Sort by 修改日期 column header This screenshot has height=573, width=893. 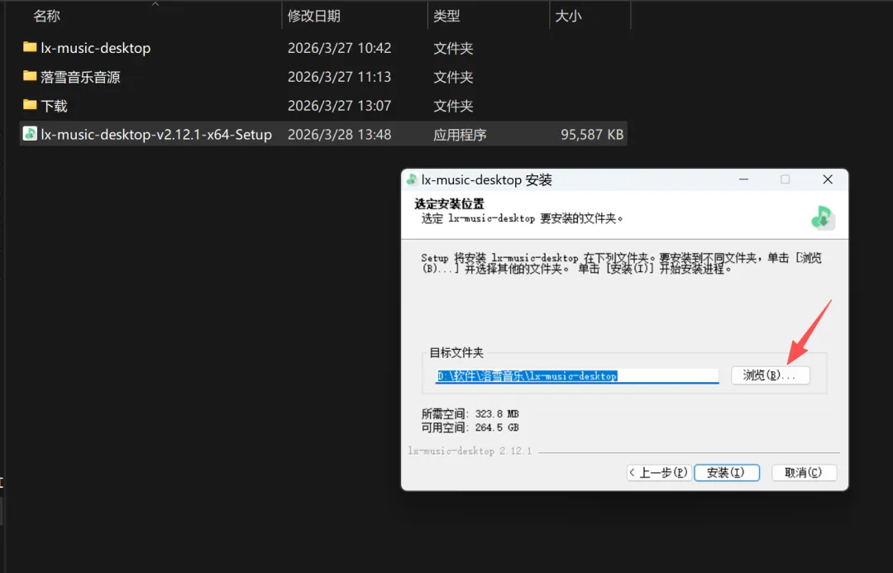click(314, 16)
